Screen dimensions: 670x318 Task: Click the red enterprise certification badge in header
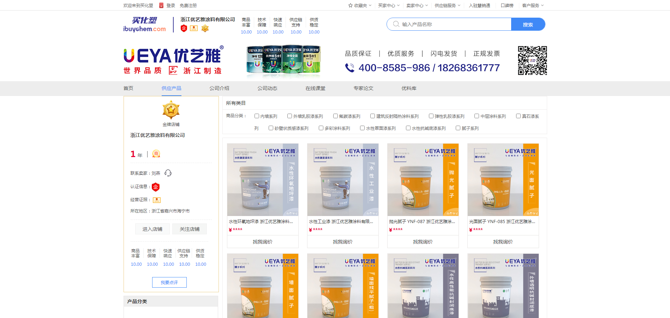[x=184, y=29]
